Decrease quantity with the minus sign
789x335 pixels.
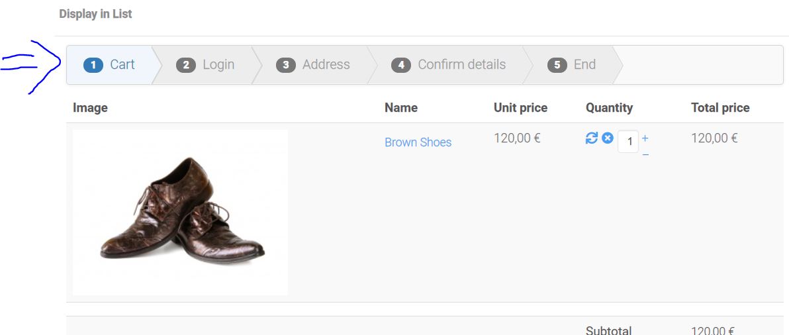coord(645,155)
